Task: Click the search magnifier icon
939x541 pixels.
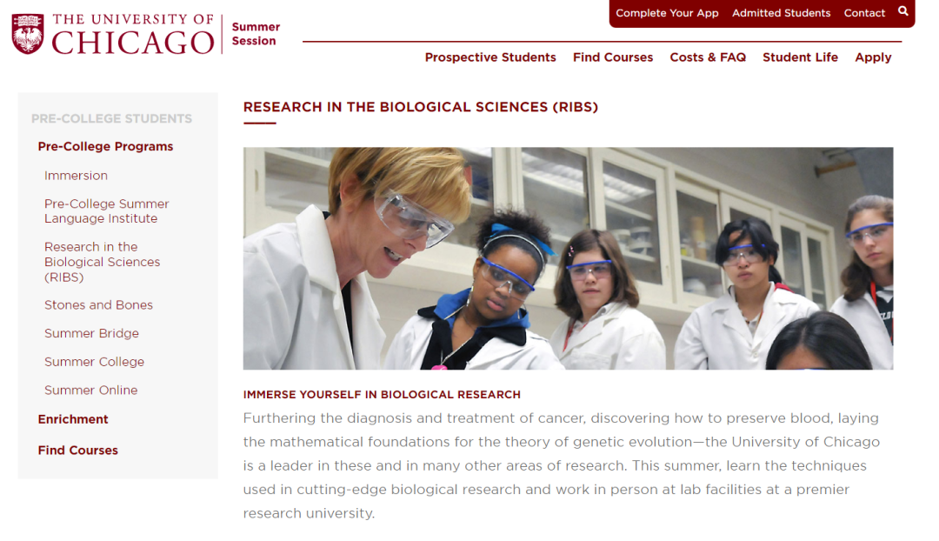Action: pos(903,11)
